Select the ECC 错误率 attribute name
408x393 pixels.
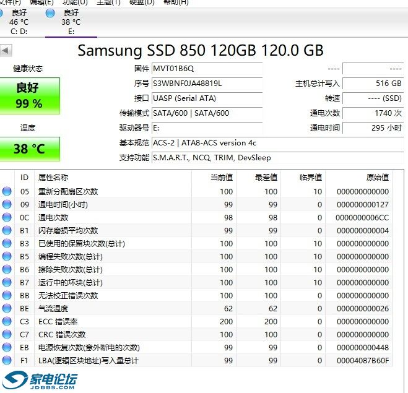[58, 322]
